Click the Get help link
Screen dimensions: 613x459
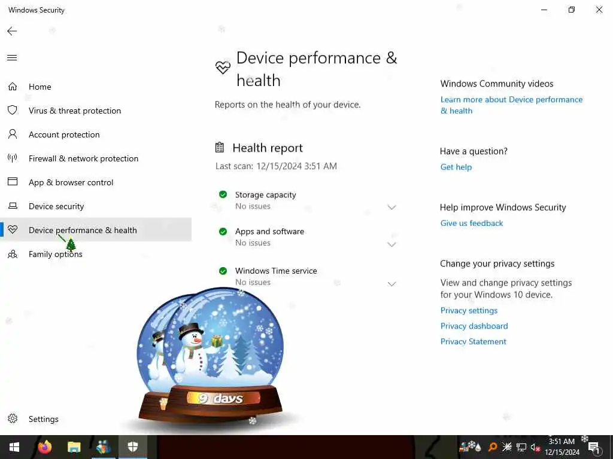pyautogui.click(x=456, y=167)
